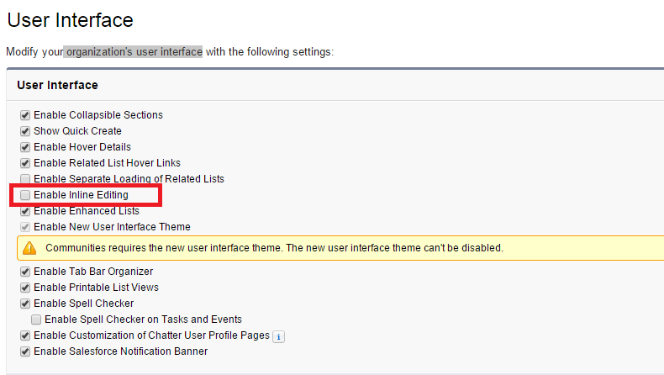Viewport: 664px width, 375px height.
Task: Uncheck the Enable Tab Bar Organizer checkbox
Action: pyautogui.click(x=25, y=272)
